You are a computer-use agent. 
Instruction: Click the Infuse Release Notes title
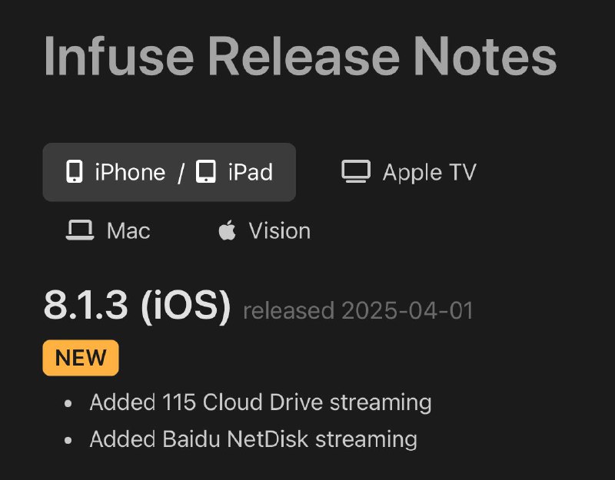pyautogui.click(x=301, y=55)
